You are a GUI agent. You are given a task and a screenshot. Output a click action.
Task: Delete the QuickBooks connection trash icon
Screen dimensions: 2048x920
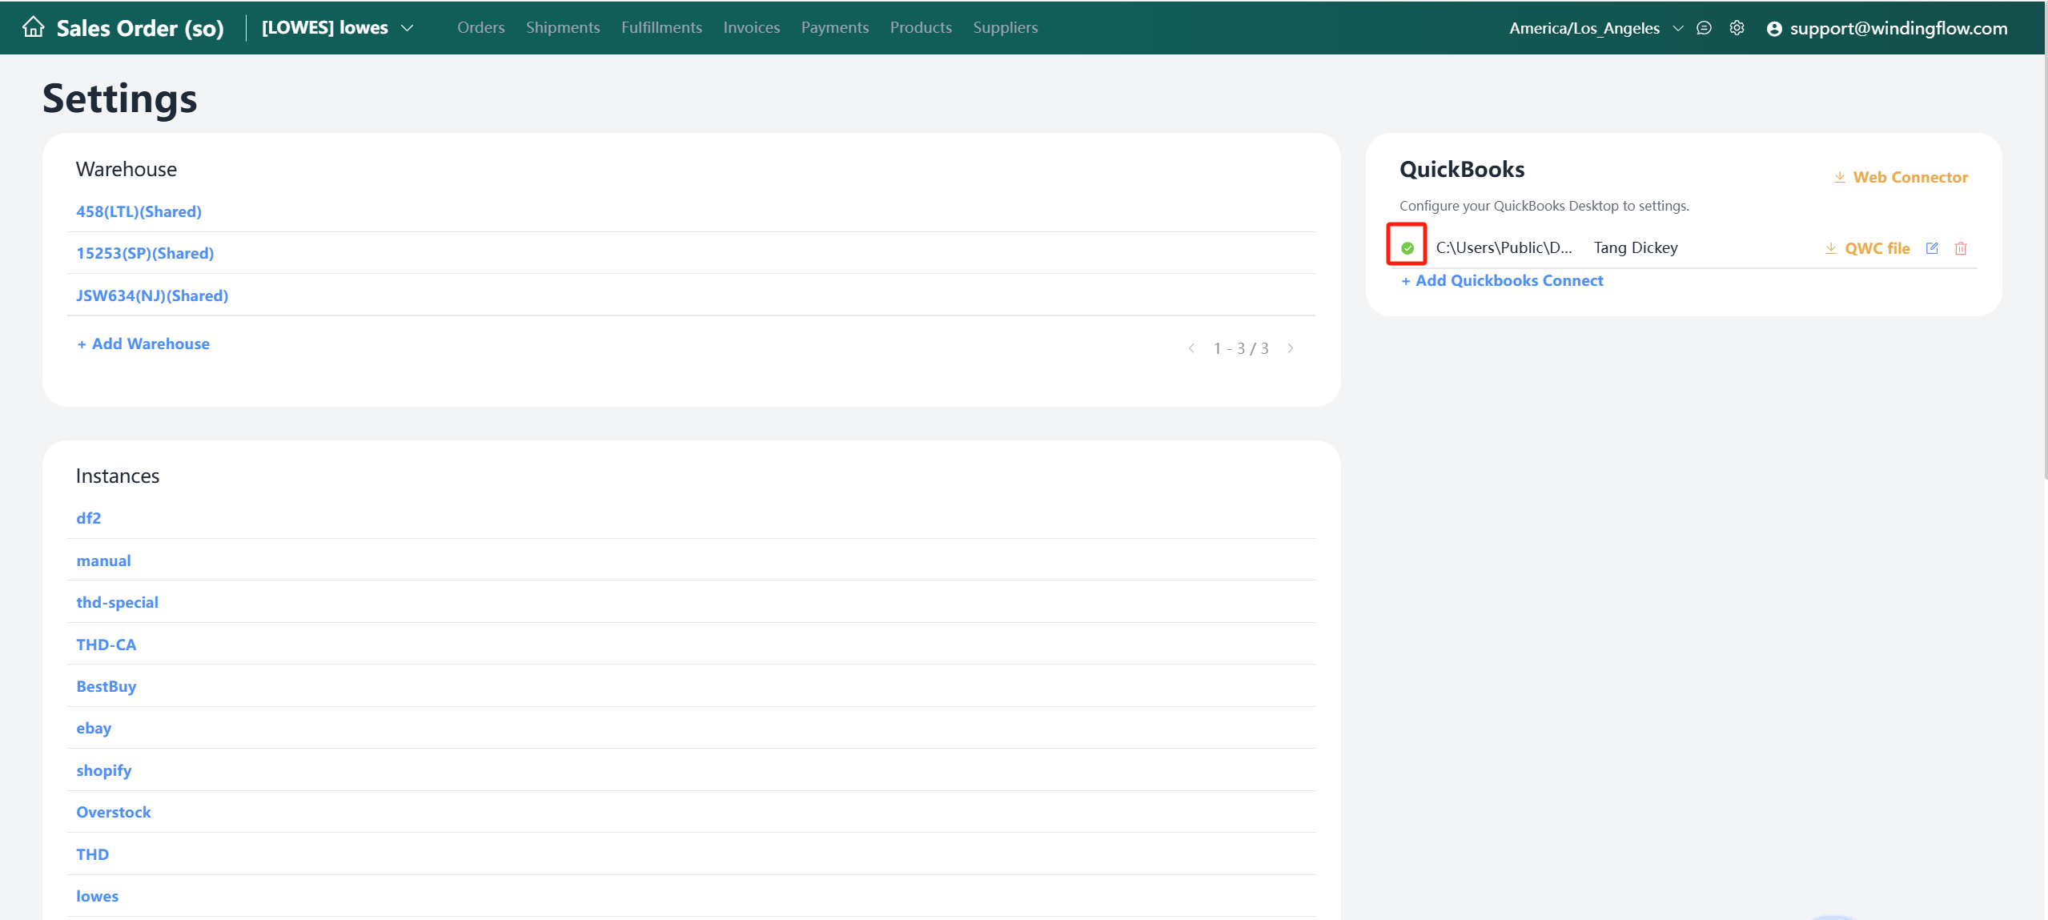click(1961, 248)
